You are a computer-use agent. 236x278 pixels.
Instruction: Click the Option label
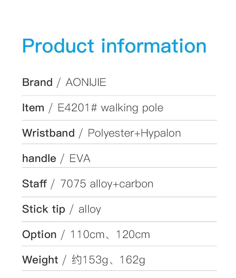39,234
